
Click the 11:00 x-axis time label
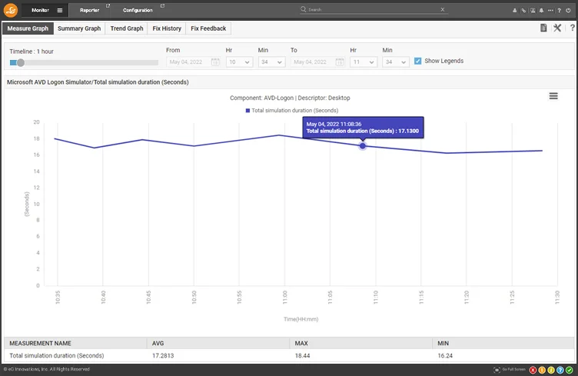pyautogui.click(x=285, y=297)
